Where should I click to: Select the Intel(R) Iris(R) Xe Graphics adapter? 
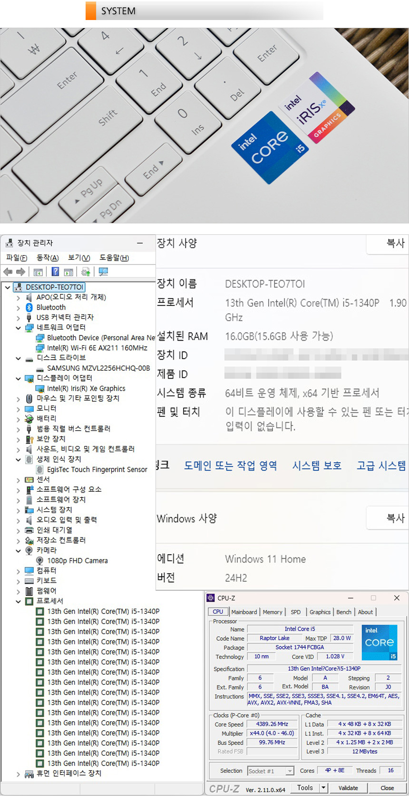point(86,388)
